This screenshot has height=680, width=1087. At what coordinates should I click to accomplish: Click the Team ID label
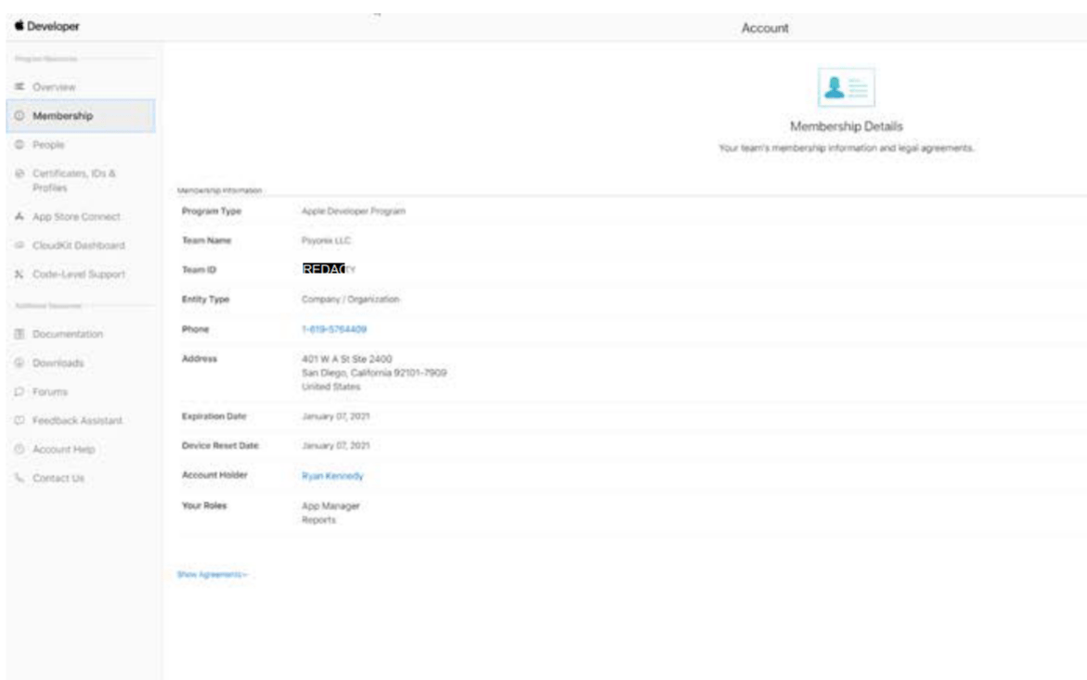coord(199,270)
